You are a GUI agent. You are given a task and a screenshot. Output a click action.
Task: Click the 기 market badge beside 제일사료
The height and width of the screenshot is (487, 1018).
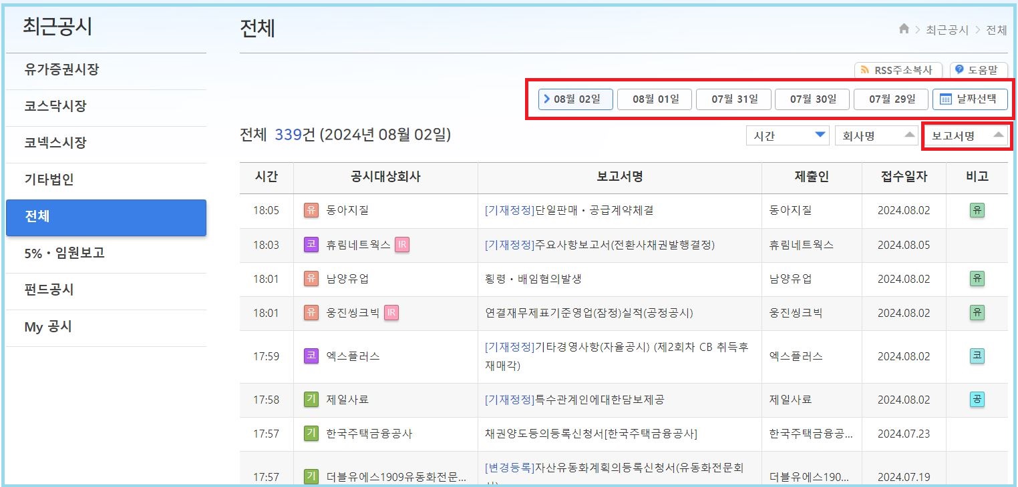click(x=311, y=400)
